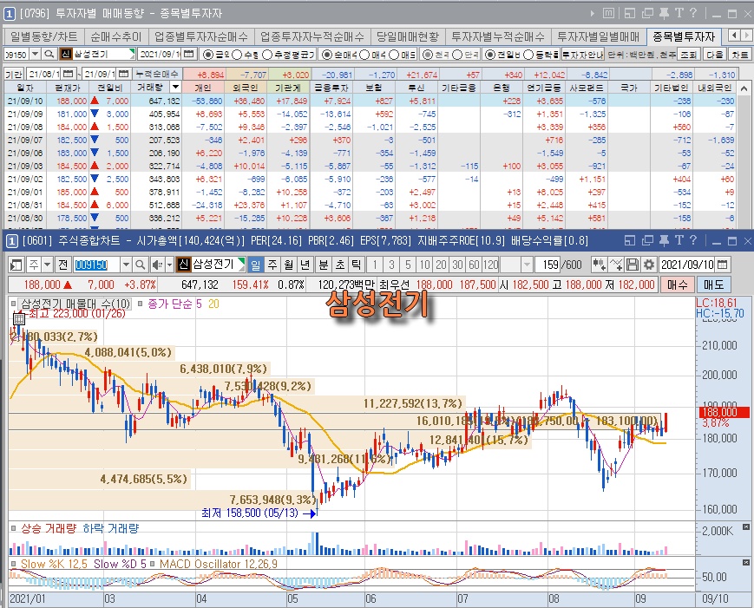Open the 투자자별누적순매수 tab
The image size is (754, 608).
click(x=498, y=36)
